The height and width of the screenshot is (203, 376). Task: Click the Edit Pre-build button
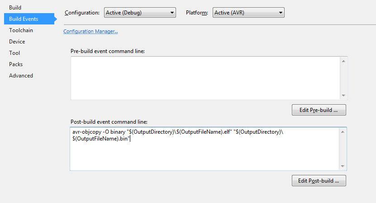[319, 110]
